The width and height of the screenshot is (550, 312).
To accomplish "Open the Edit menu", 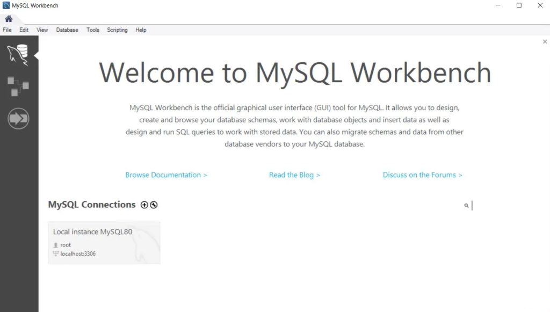I will pos(24,30).
